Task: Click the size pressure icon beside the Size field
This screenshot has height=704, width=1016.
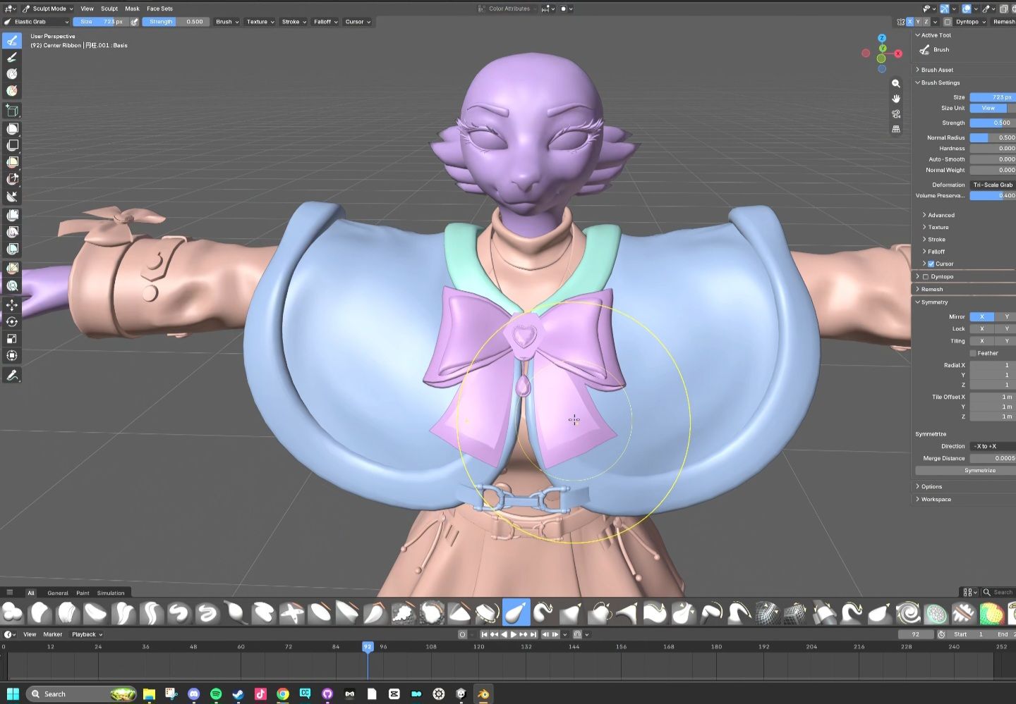Action: (x=135, y=22)
